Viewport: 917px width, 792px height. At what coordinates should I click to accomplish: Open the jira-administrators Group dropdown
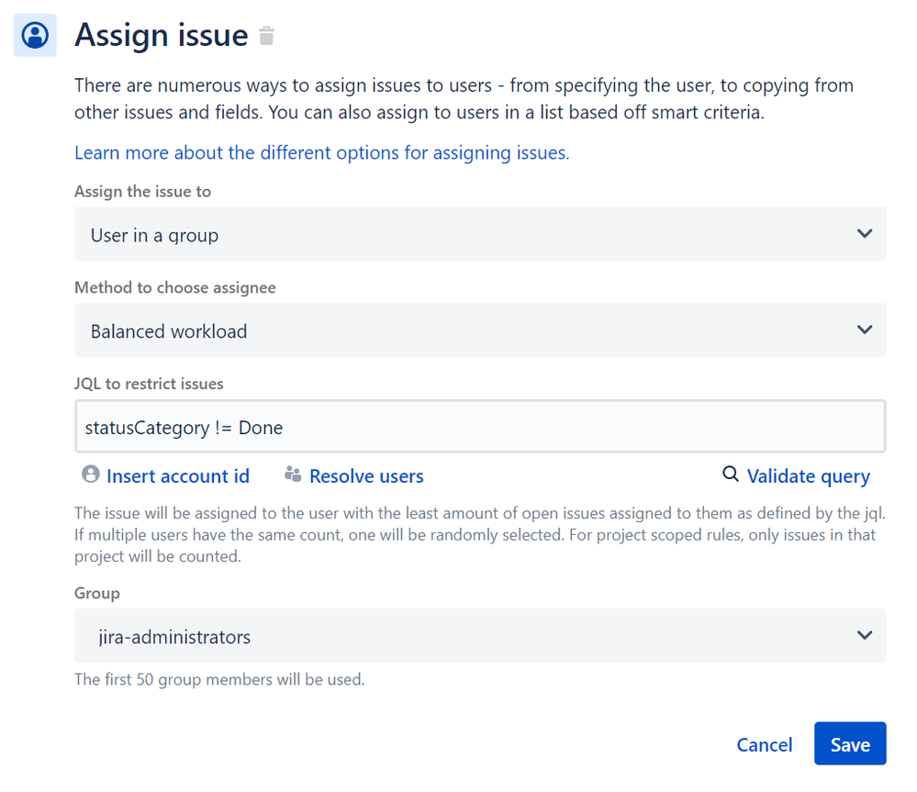coord(479,635)
